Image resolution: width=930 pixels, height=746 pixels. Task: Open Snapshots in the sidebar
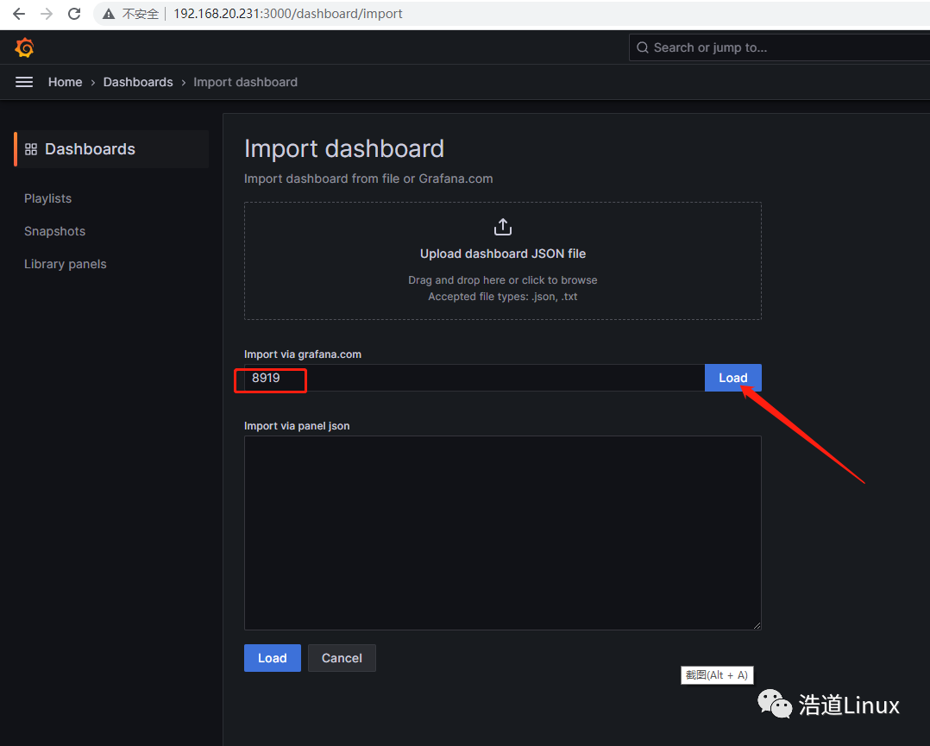54,231
